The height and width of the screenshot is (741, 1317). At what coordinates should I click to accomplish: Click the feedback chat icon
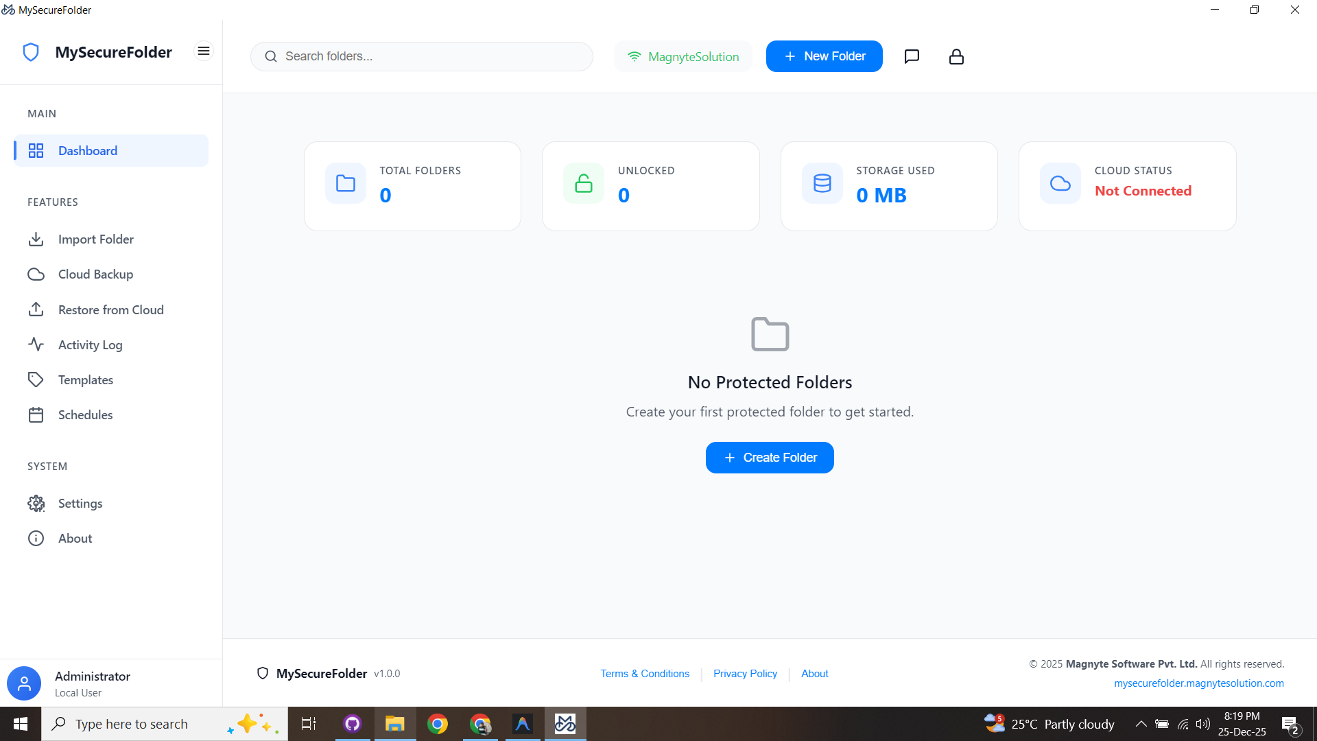click(x=912, y=56)
